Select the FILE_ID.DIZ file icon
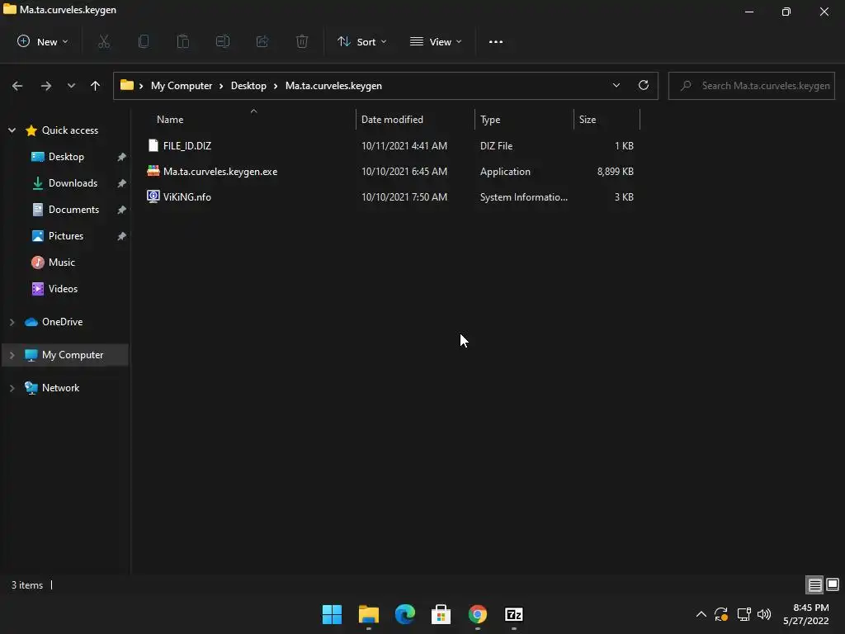This screenshot has height=634, width=845. [x=153, y=145]
